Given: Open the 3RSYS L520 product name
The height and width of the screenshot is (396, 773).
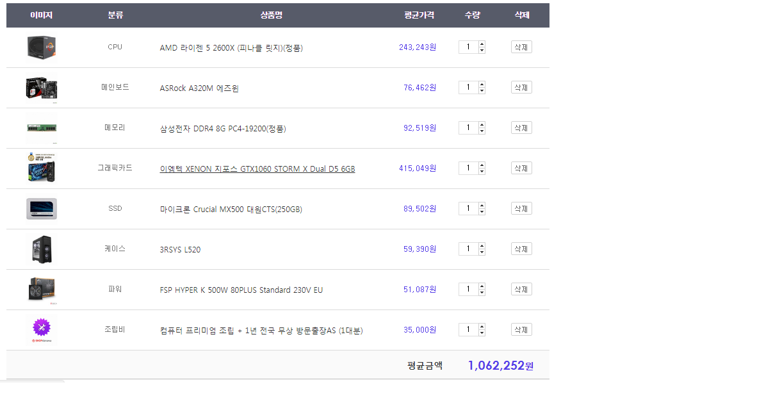Looking at the screenshot, I should 180,250.
